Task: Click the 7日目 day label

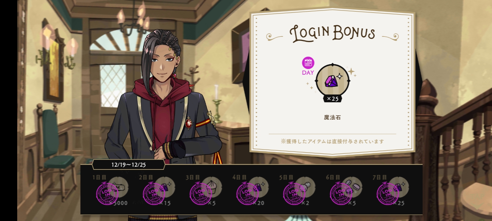Action: (x=380, y=177)
